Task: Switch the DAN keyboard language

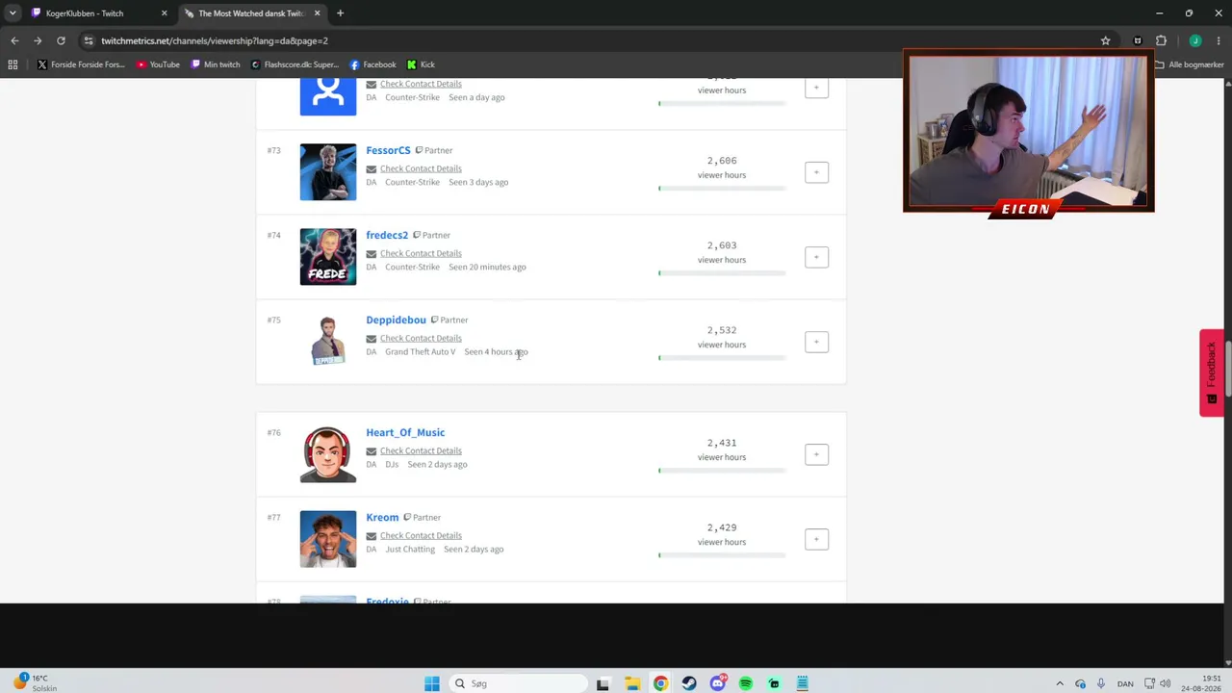Action: 1125,683
